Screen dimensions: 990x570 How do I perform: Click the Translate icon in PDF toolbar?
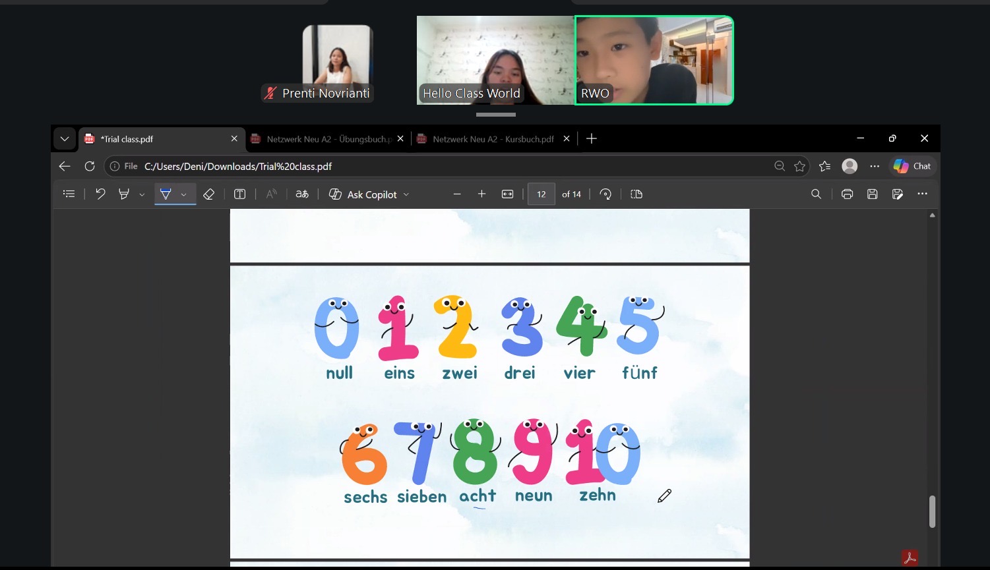click(x=302, y=194)
